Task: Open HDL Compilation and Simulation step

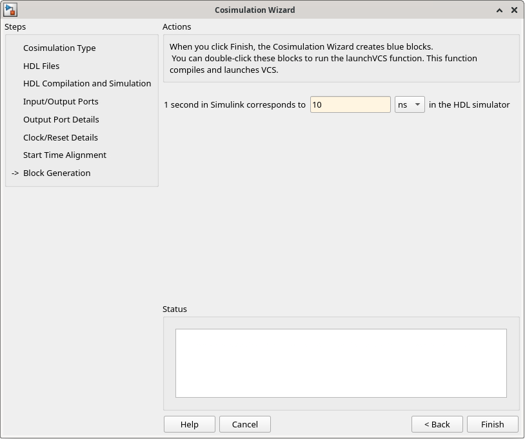Action: [x=87, y=83]
